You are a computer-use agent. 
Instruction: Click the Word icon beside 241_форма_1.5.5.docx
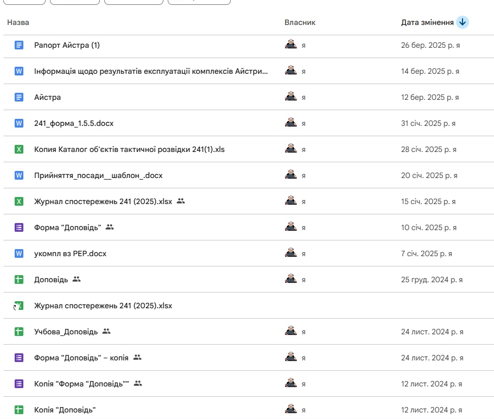pos(19,123)
